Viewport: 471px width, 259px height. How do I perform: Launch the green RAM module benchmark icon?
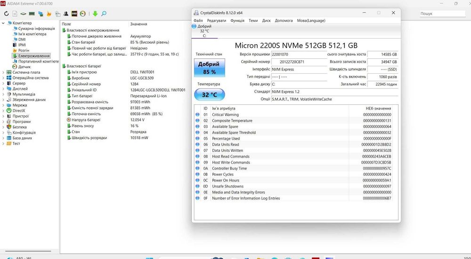point(32,14)
